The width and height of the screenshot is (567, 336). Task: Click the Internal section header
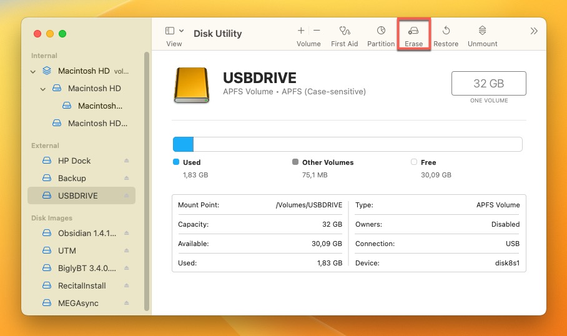point(44,56)
